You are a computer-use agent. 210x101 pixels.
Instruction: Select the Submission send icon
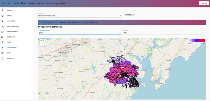2,37
